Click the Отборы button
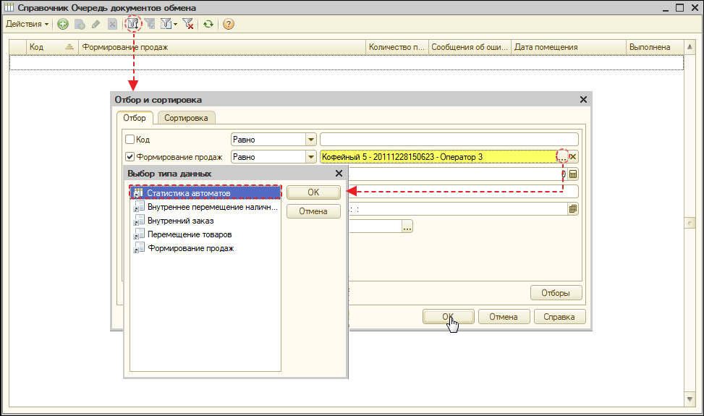Image resolution: width=704 pixels, height=416 pixels. coord(556,293)
